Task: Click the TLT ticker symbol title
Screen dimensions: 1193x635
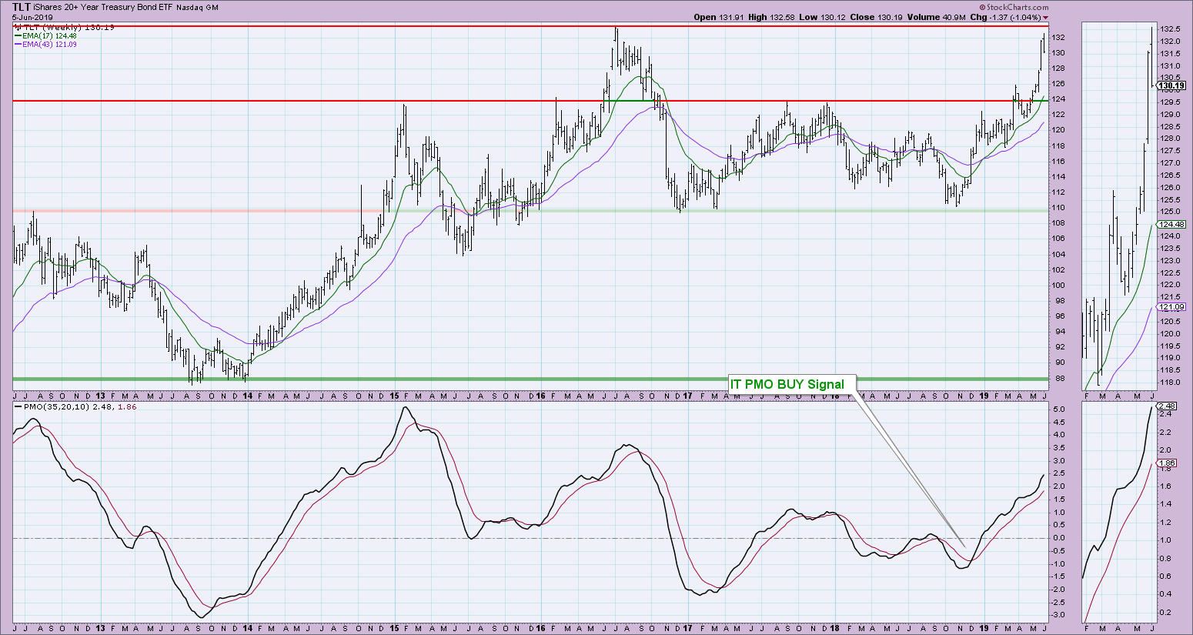Action: [x=22, y=6]
